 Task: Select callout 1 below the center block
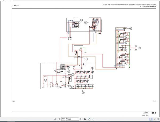click(x=86, y=59)
